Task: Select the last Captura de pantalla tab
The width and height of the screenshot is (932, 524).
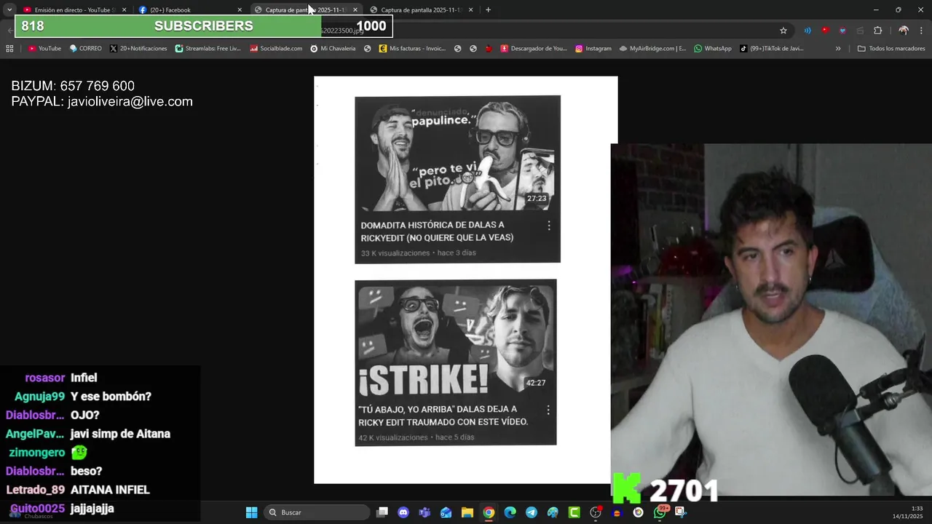Action: tap(422, 9)
